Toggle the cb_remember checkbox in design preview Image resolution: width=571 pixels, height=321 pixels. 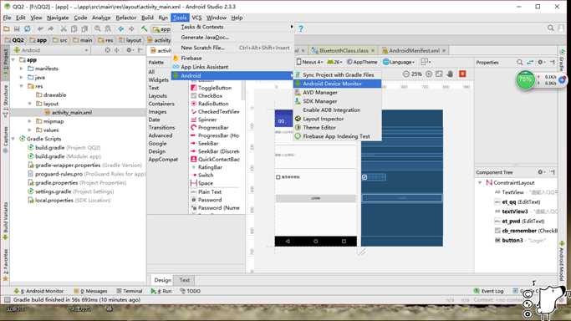tap(278, 177)
